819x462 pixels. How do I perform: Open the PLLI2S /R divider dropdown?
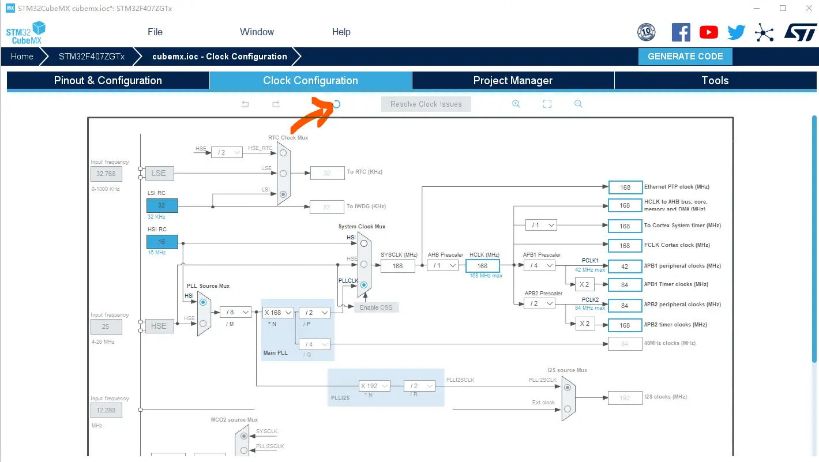419,386
